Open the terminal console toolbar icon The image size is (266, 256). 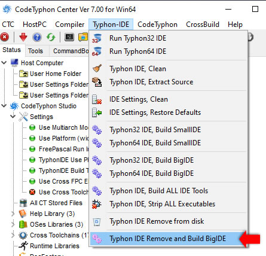(x=69, y=37)
